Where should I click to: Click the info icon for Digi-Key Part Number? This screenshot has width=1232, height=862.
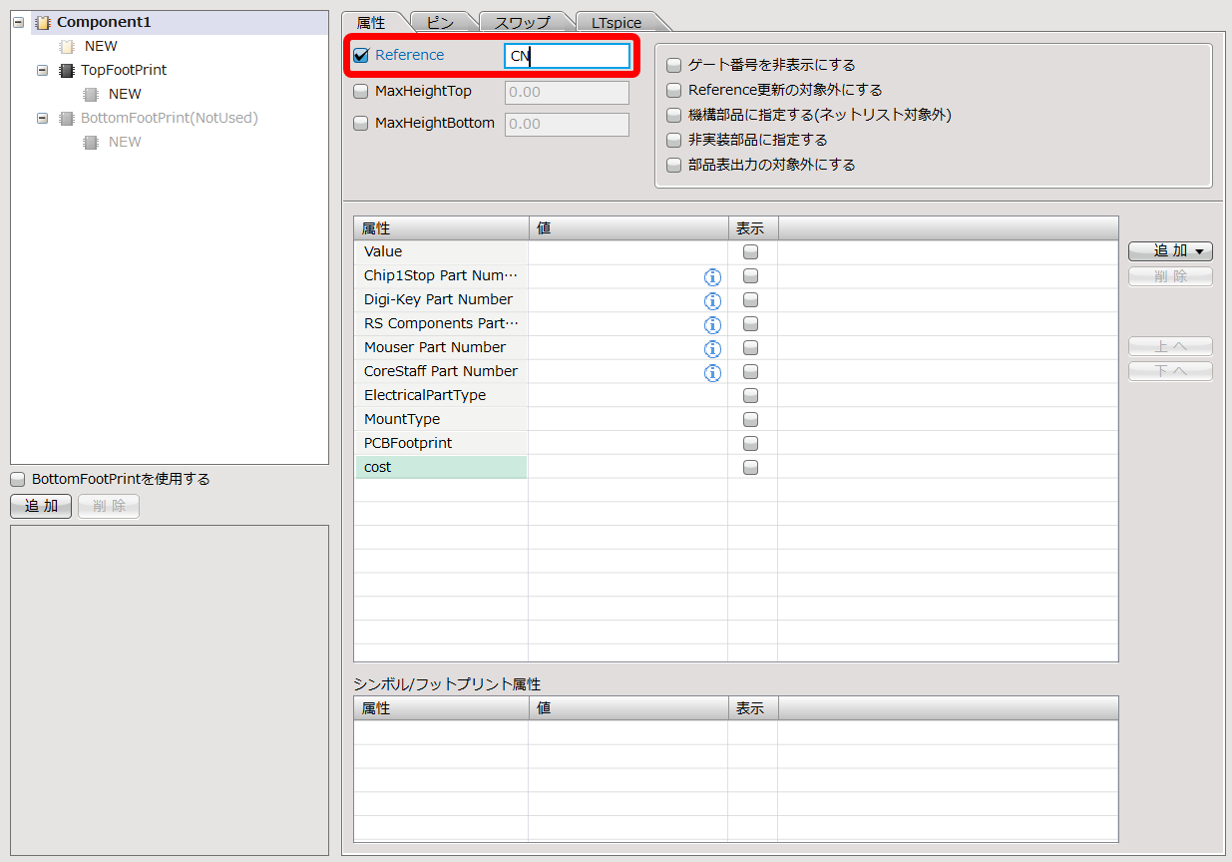(x=712, y=300)
